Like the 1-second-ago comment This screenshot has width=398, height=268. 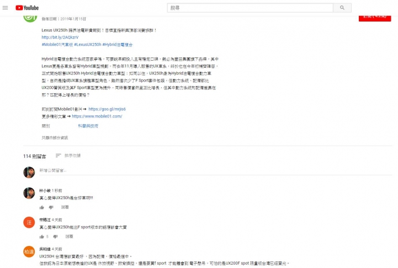point(41,207)
